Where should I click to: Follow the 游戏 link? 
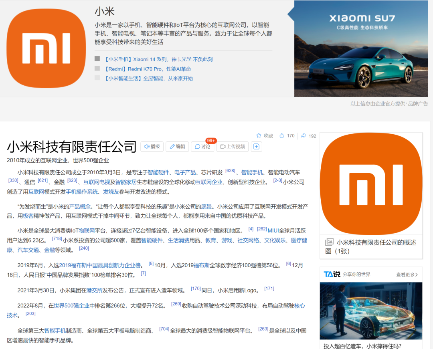tap(227, 240)
